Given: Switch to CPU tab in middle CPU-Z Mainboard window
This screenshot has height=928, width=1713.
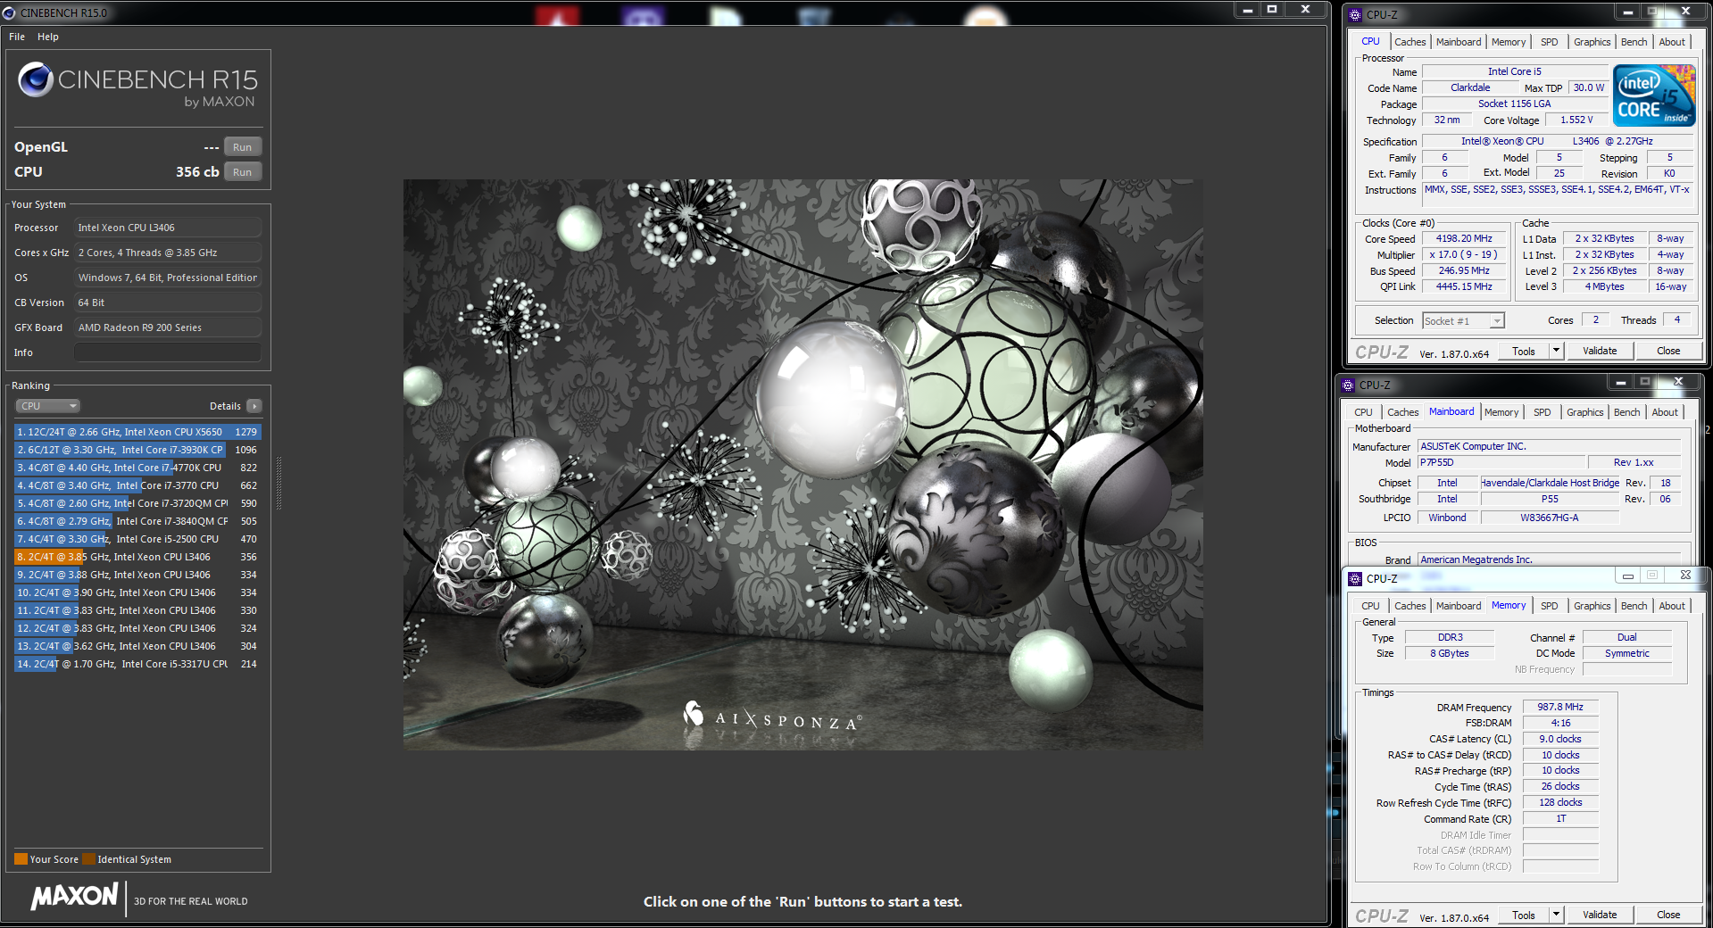Looking at the screenshot, I should click(x=1363, y=412).
